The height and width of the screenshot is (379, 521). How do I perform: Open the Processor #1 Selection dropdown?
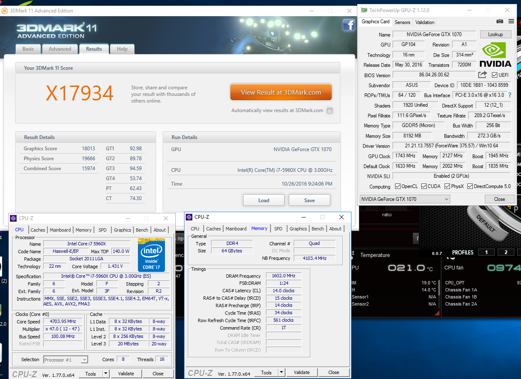(66, 359)
